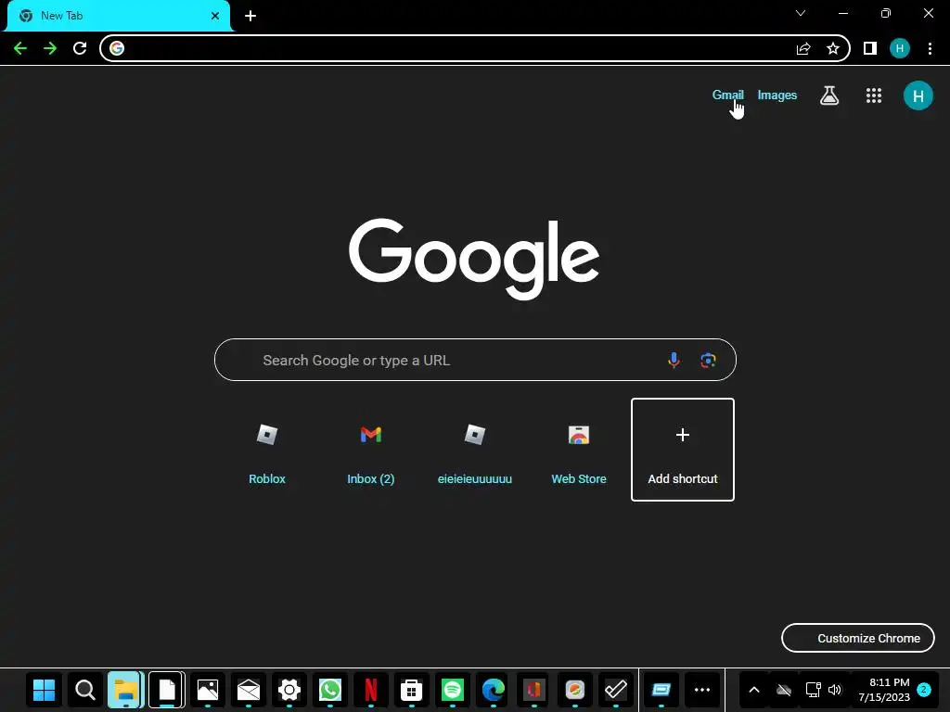Open a new tab with the plus button
Viewport: 950px width, 712px height.
click(x=250, y=16)
